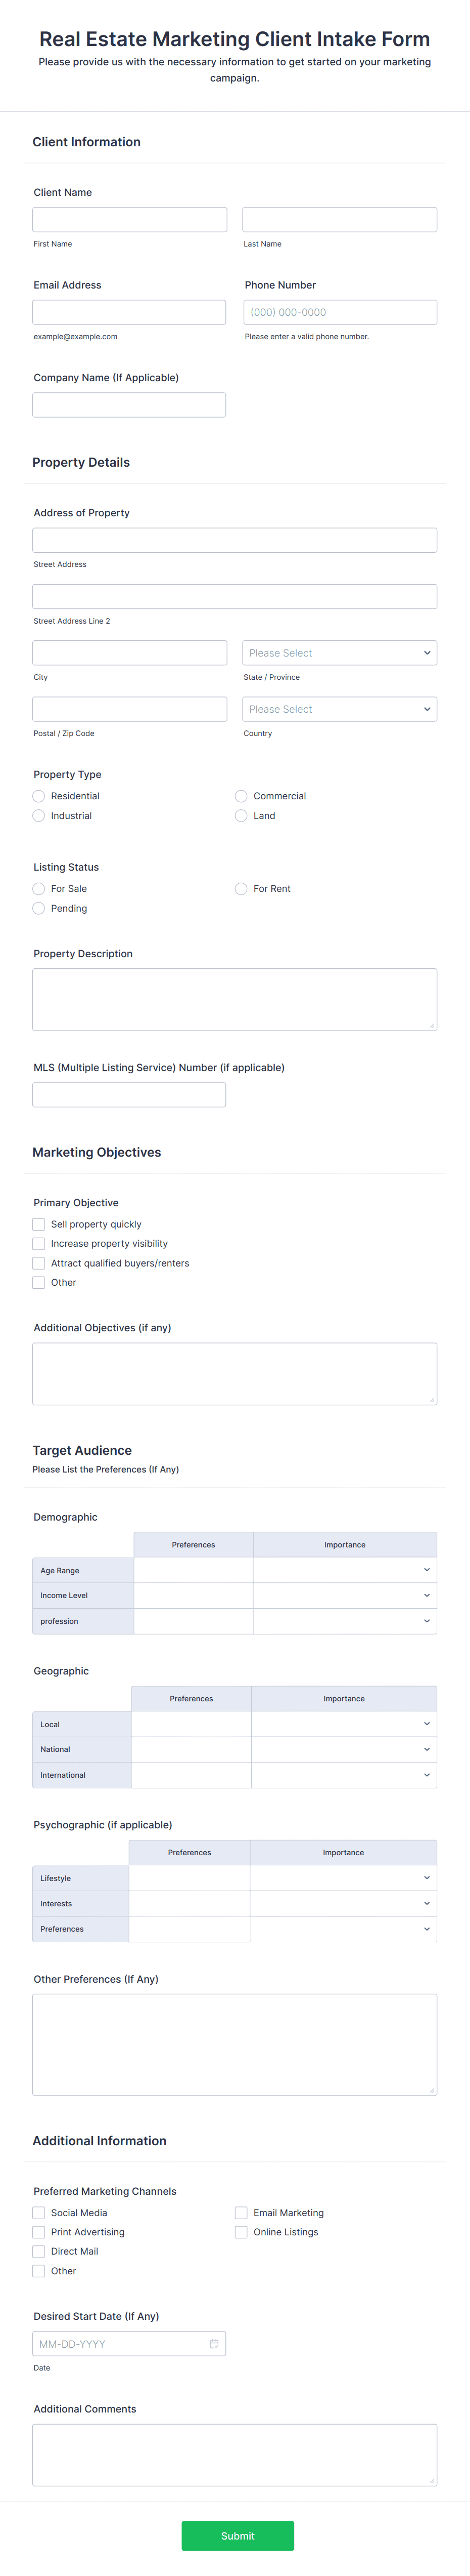Viewport: 470px width, 2576px height.
Task: Open the Interests Importance dropdown chevron
Action: coord(427,1903)
